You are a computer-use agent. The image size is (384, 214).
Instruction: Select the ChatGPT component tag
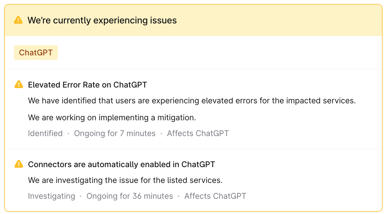[36, 53]
